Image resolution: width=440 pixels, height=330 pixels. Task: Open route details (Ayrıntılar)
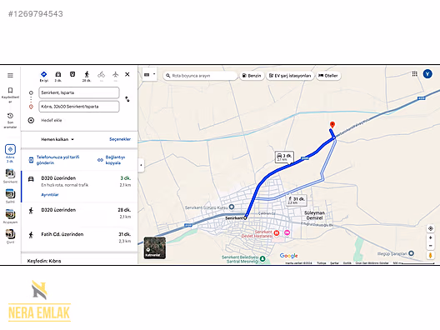pyautogui.click(x=50, y=195)
